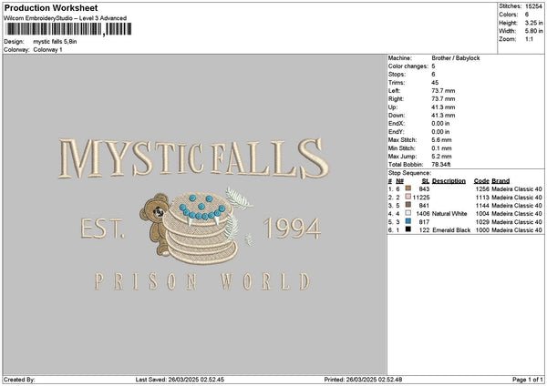Image resolution: width=547 pixels, height=386 pixels.
Task: Click the Height value '3.25 in'
Action: 533,23
